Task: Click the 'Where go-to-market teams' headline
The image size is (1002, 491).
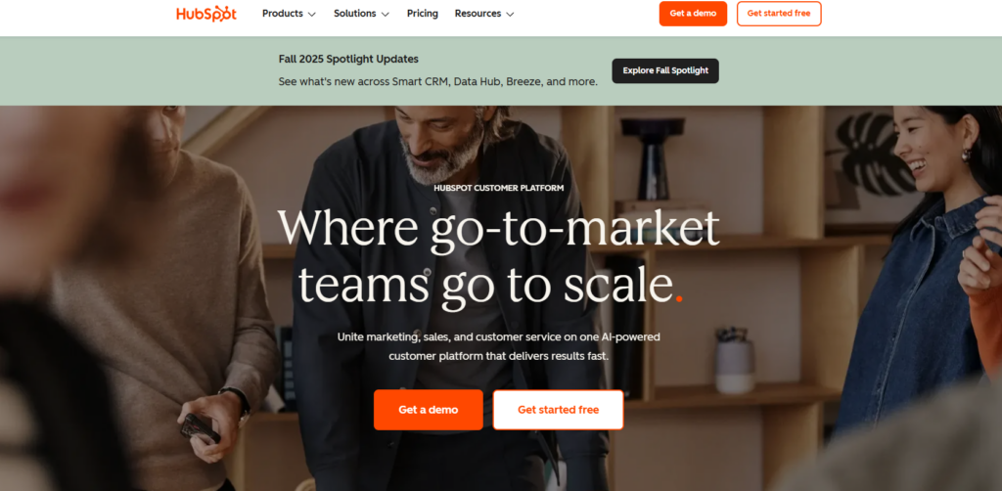Action: tap(498, 256)
